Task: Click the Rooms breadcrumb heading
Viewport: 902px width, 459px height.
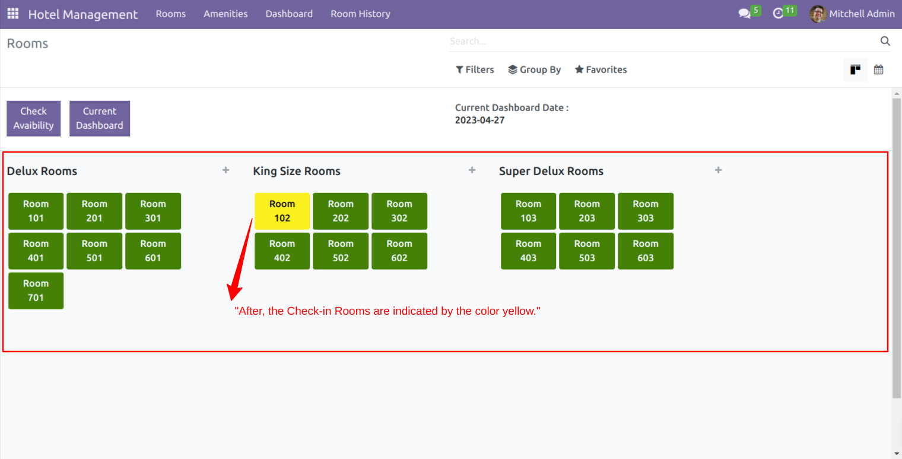Action: click(x=27, y=43)
